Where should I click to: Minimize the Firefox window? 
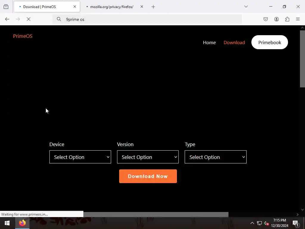point(270,7)
